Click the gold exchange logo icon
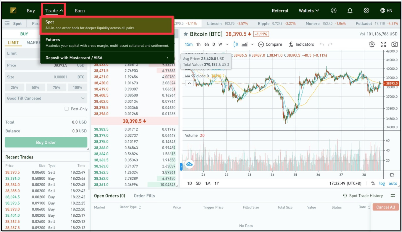This screenshot has height=232, width=402. 13,11
